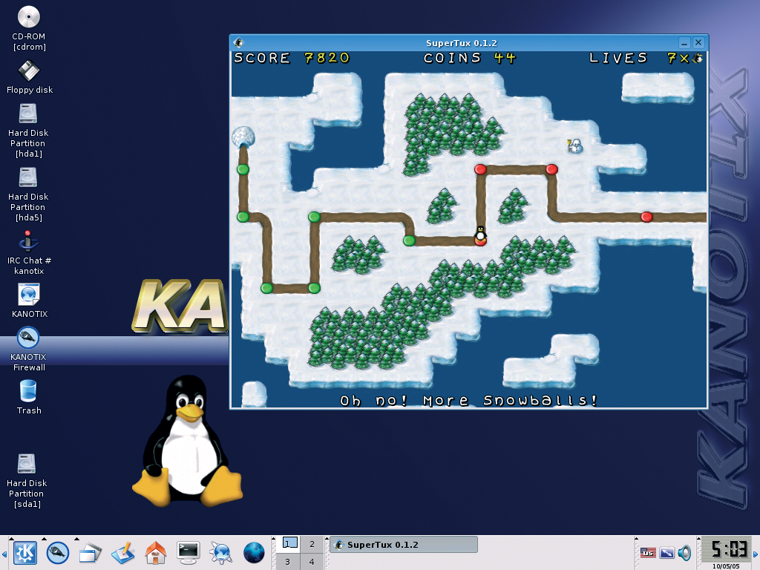760x570 pixels.
Task: Open the KDE K menu
Action: 25,552
